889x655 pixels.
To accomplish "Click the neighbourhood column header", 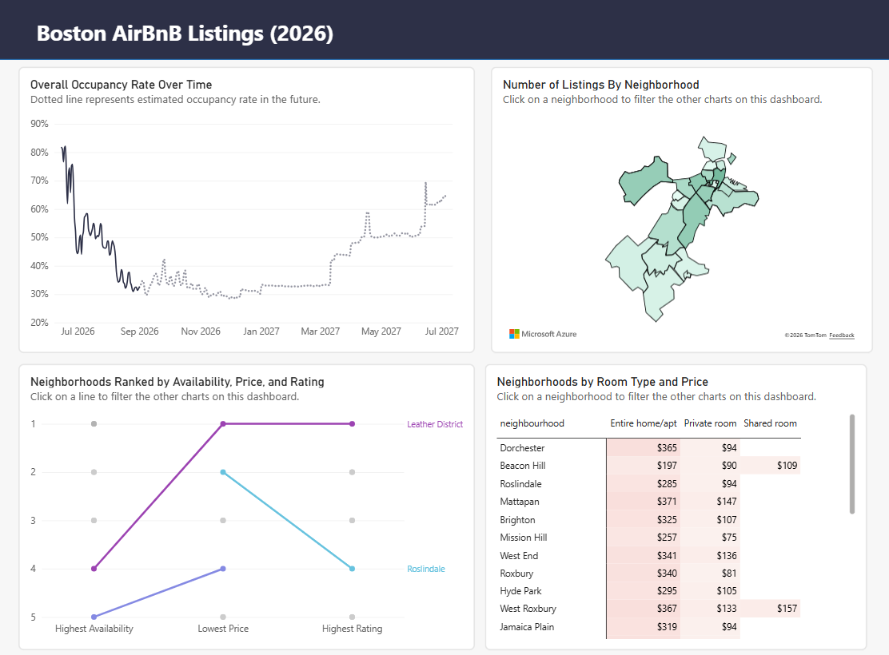I will pos(532,423).
